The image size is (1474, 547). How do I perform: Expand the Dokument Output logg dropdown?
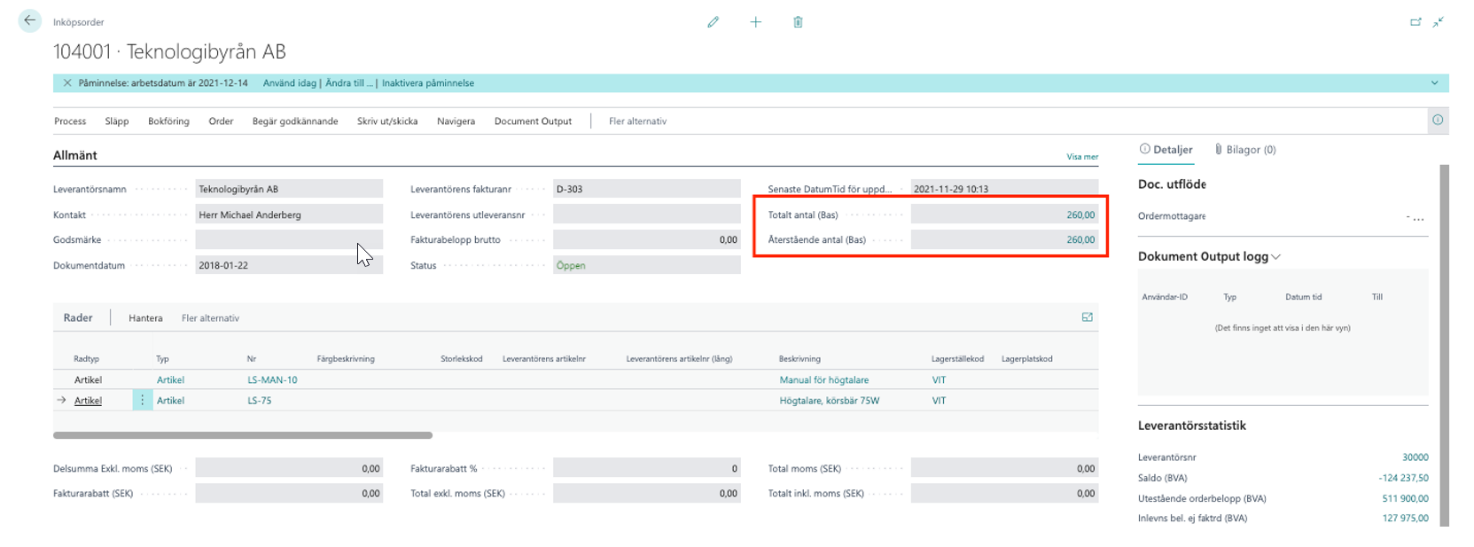click(x=1276, y=257)
